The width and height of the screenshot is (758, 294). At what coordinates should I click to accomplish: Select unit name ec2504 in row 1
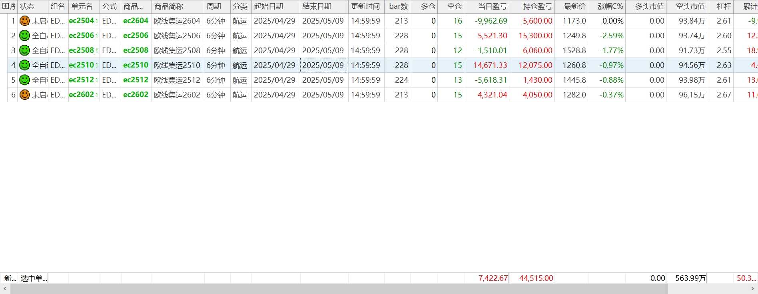(82, 21)
